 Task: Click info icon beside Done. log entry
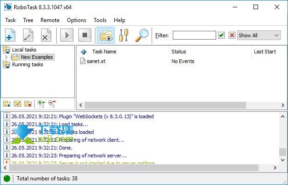tap(6, 147)
